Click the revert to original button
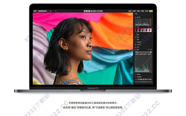 (x=42, y=11)
